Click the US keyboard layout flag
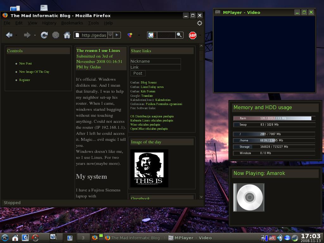Screen dimensions: 324x243 coord(272,238)
